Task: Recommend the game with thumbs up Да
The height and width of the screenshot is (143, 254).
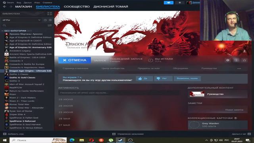Action: point(144,79)
